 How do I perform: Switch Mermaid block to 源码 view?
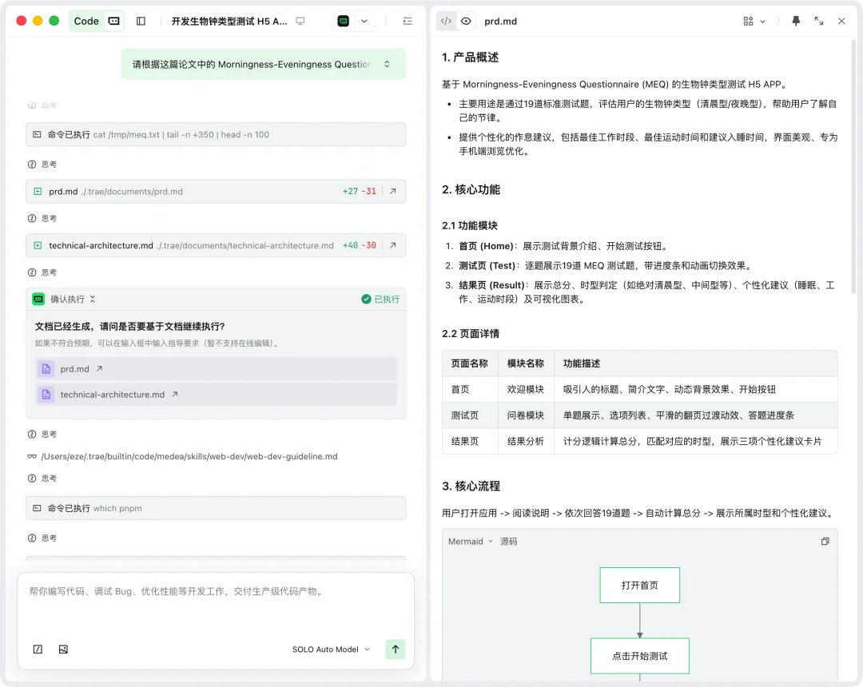(511, 541)
